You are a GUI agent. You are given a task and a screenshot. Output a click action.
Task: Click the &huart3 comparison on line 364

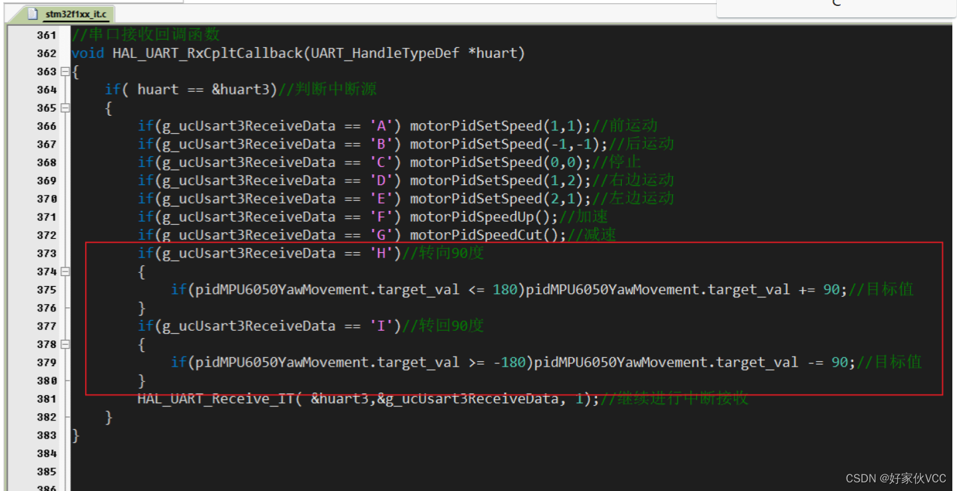[240, 89]
